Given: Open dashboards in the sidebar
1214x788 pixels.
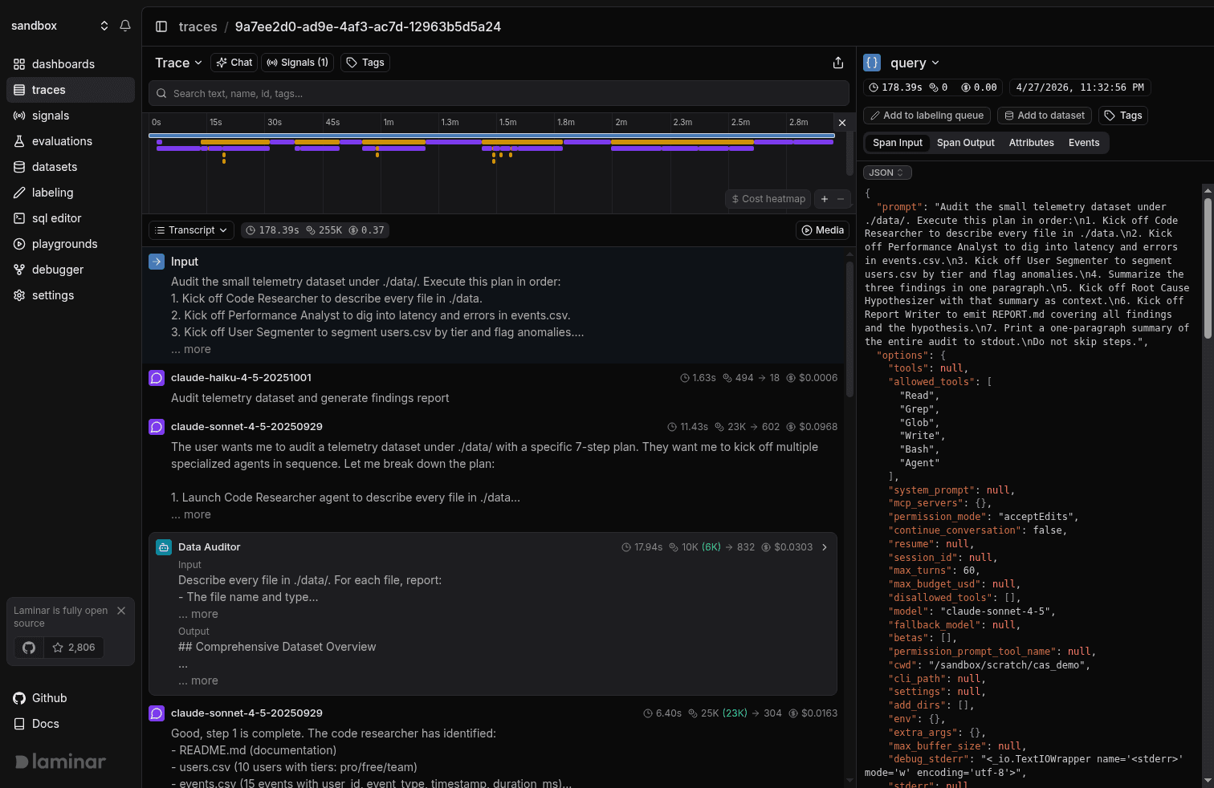Looking at the screenshot, I should coord(71,64).
